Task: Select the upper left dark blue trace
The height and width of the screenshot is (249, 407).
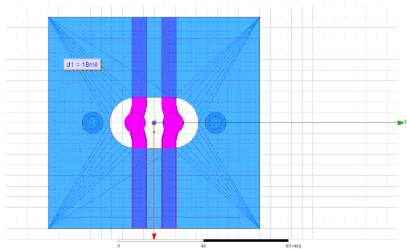Action: 139,57
